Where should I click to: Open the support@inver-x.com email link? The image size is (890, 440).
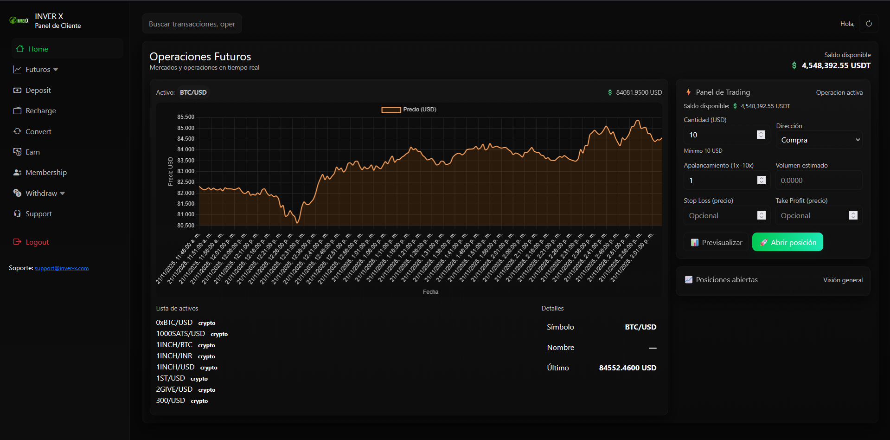click(62, 268)
